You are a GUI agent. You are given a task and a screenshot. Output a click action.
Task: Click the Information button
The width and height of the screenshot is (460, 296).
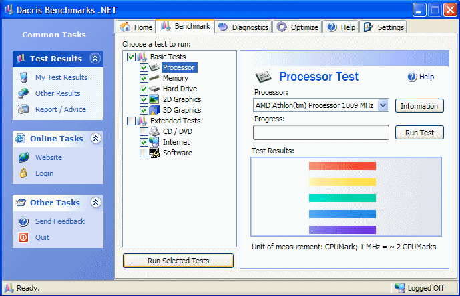click(419, 106)
